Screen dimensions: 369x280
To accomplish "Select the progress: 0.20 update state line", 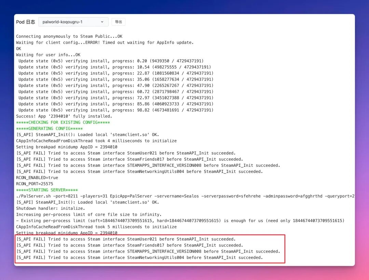I will (111, 61).
